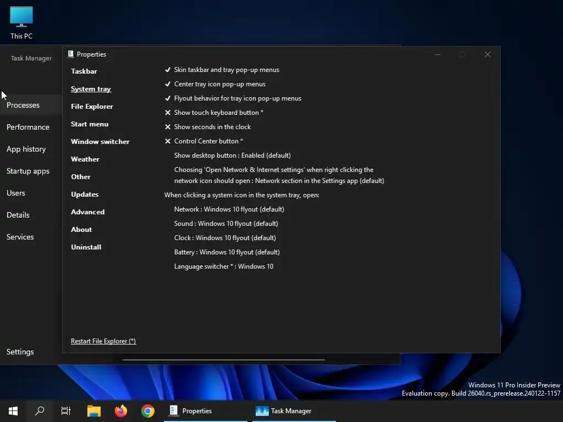Image resolution: width=563 pixels, height=422 pixels.
Task: Switch to Task Manager taskbar button
Action: 294,411
